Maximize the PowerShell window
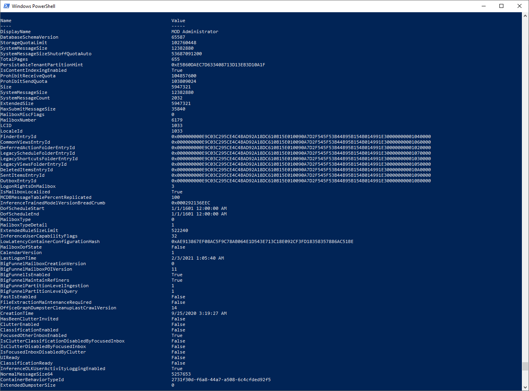 coord(501,6)
